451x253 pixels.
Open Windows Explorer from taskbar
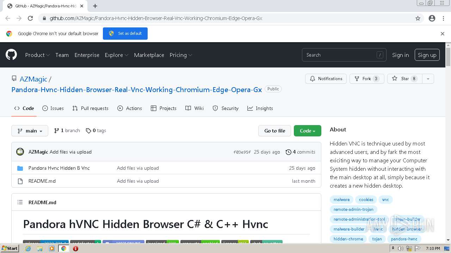click(x=40, y=248)
